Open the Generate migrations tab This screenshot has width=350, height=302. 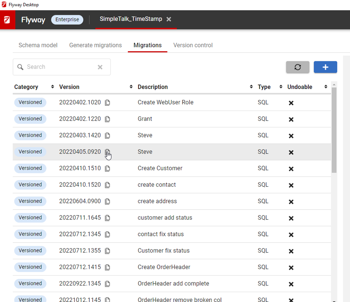point(95,45)
